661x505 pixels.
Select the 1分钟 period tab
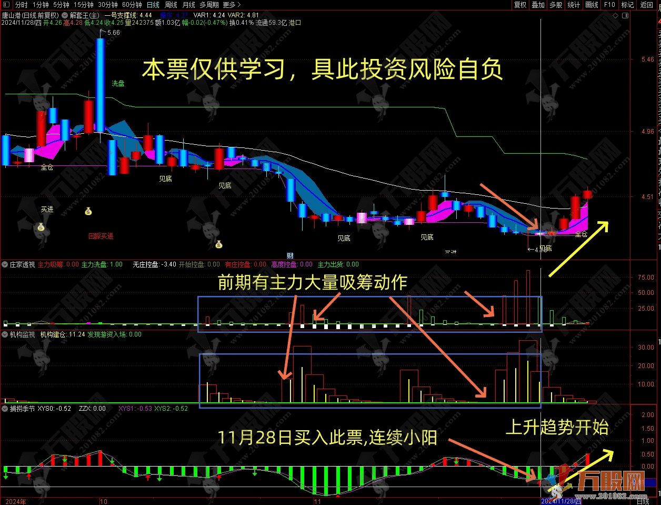tap(41, 5)
